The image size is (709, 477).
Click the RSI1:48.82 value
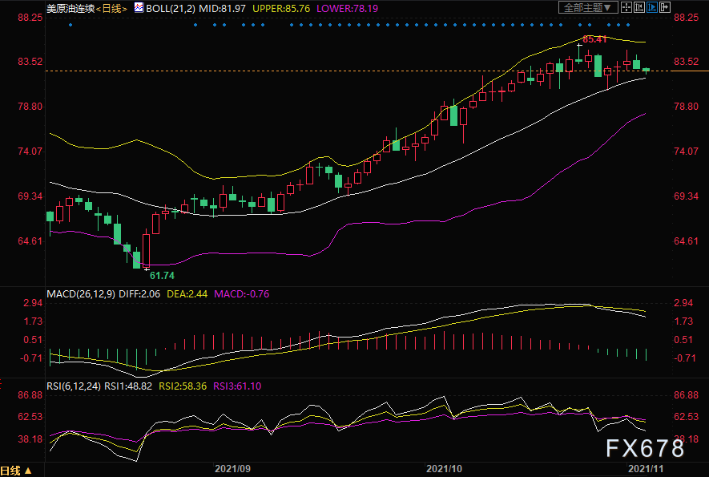[x=128, y=386]
